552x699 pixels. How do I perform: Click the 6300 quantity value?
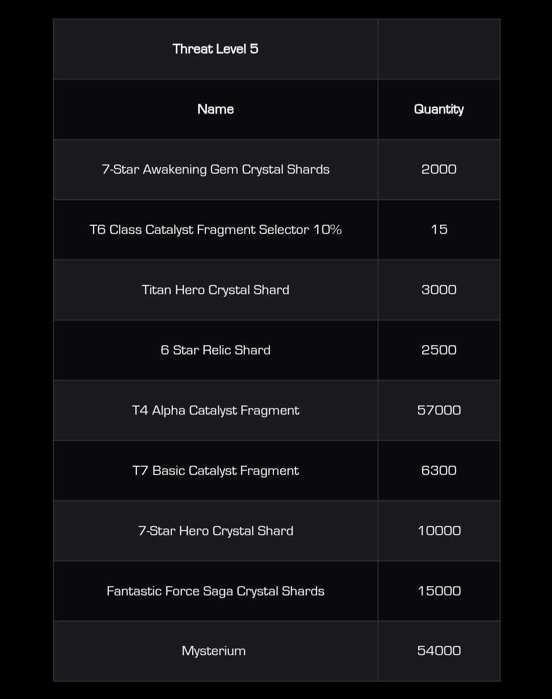click(439, 471)
